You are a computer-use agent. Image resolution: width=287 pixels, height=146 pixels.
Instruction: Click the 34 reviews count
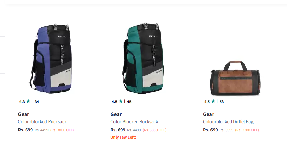pyautogui.click(x=37, y=102)
